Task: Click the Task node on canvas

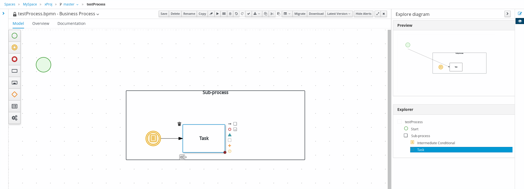Action: (204, 138)
